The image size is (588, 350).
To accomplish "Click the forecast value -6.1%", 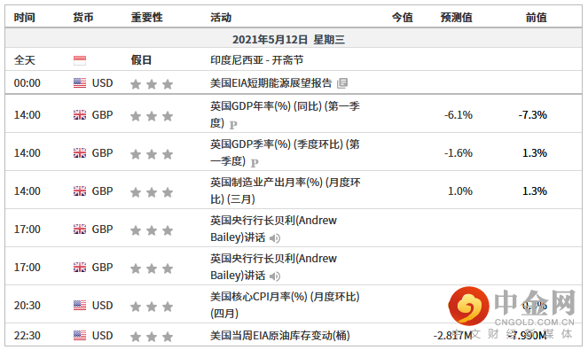I will pyautogui.click(x=459, y=114).
